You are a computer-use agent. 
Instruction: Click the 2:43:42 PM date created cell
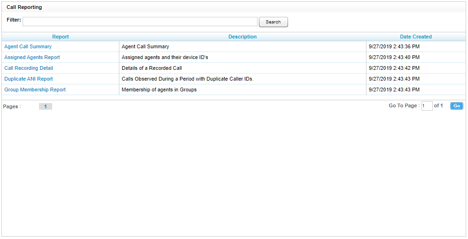(394, 68)
